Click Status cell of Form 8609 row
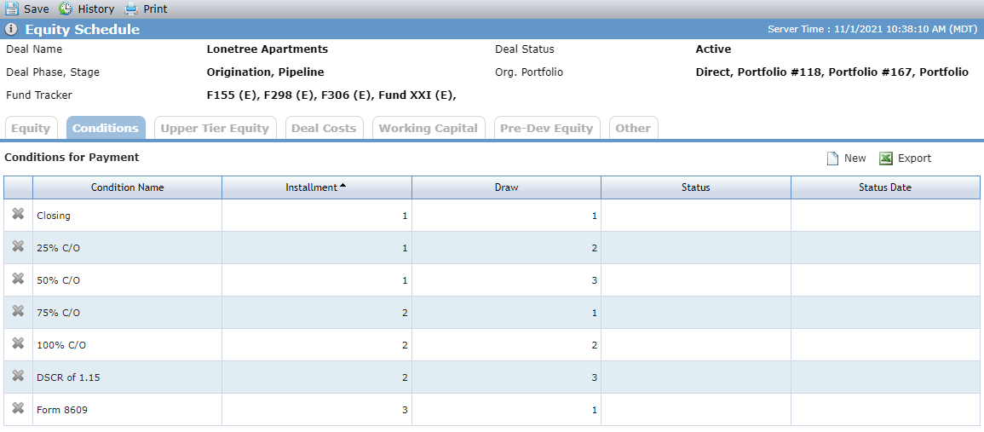The height and width of the screenshot is (432, 984). click(x=696, y=410)
